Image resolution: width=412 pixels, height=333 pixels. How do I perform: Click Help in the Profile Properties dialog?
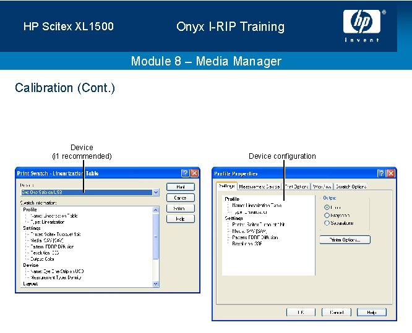tap(372, 312)
